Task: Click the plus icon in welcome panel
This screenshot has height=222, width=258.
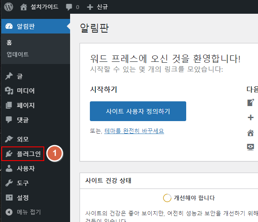Action: [251, 117]
